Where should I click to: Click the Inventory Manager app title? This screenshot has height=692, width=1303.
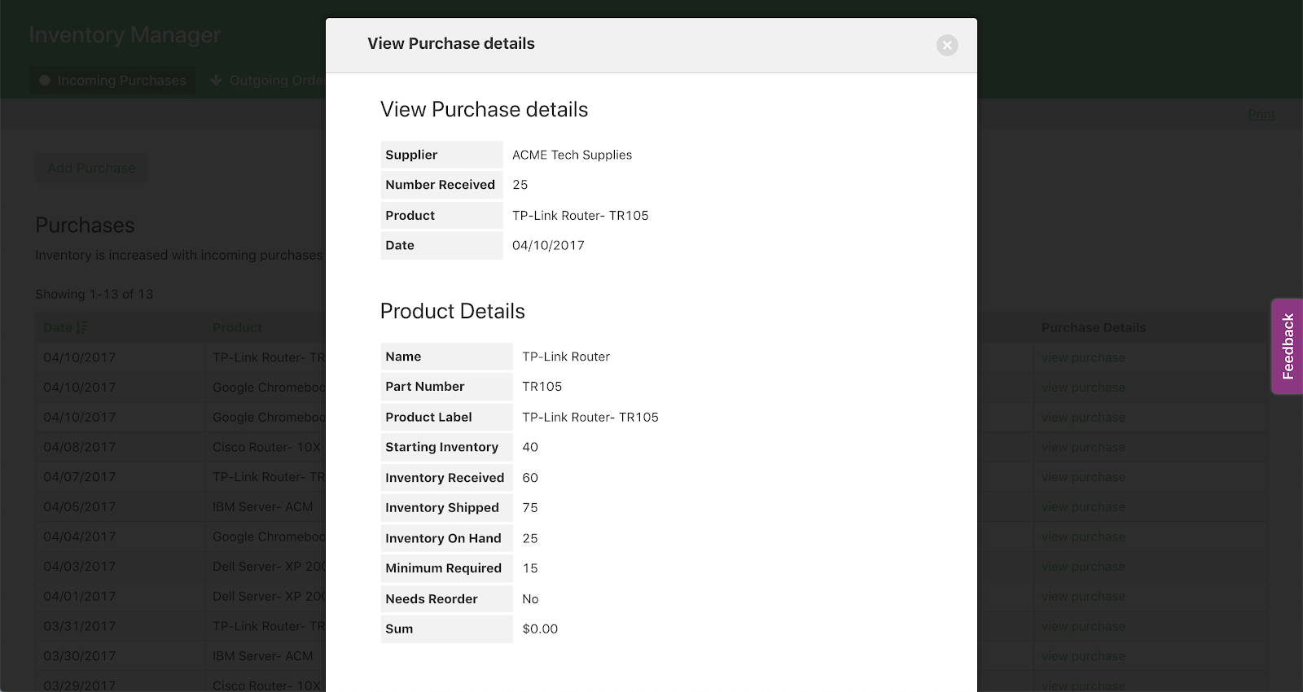click(125, 35)
